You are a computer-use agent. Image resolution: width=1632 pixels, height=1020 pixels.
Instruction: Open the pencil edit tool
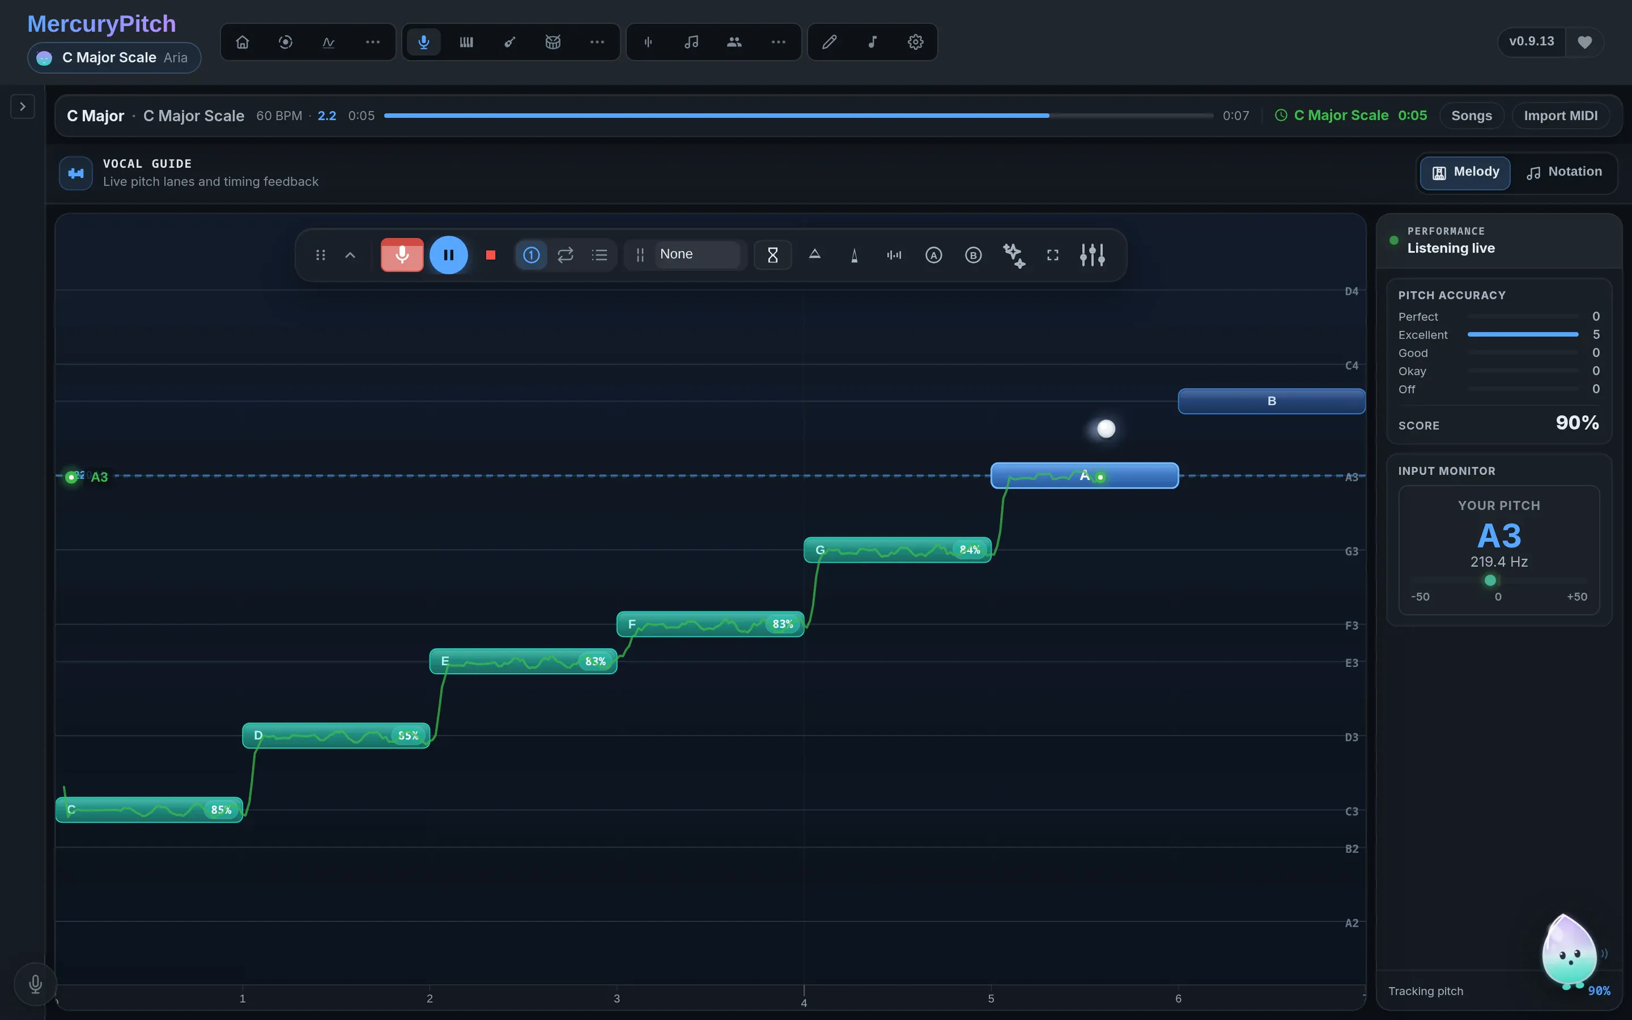(x=830, y=42)
